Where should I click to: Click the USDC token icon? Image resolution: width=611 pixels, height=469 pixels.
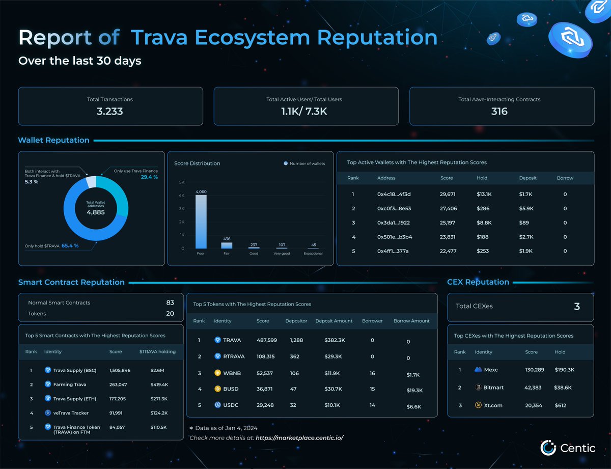click(x=218, y=405)
